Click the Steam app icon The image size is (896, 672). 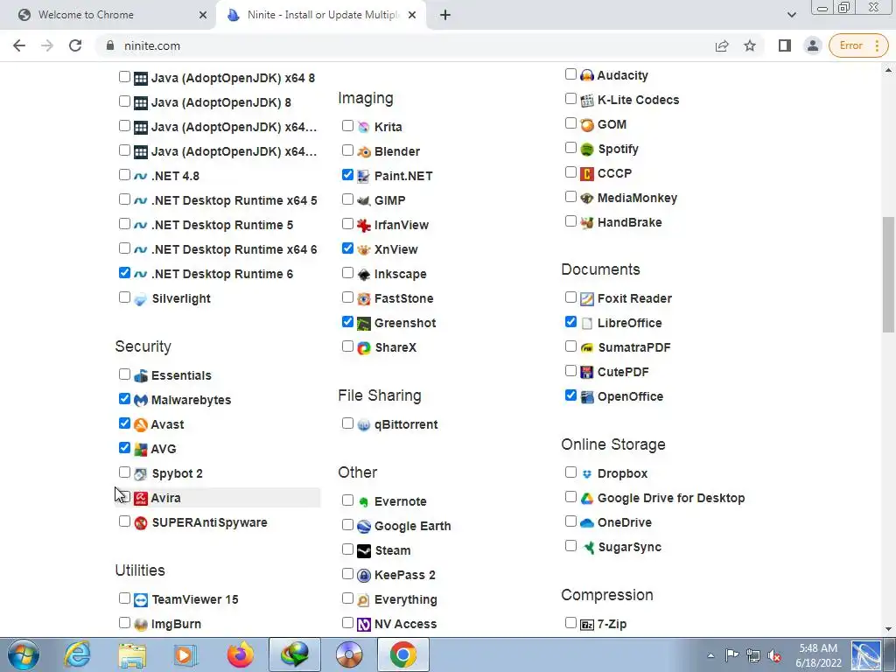(364, 551)
